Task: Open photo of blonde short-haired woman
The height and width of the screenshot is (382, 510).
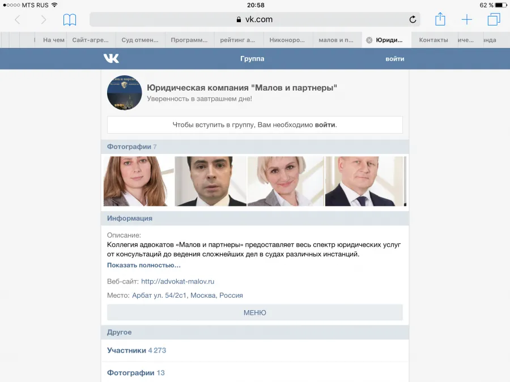Action: click(x=286, y=181)
